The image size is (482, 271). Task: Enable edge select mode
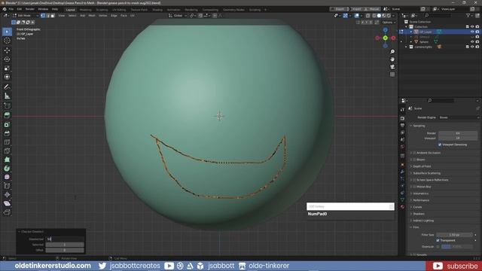point(48,15)
